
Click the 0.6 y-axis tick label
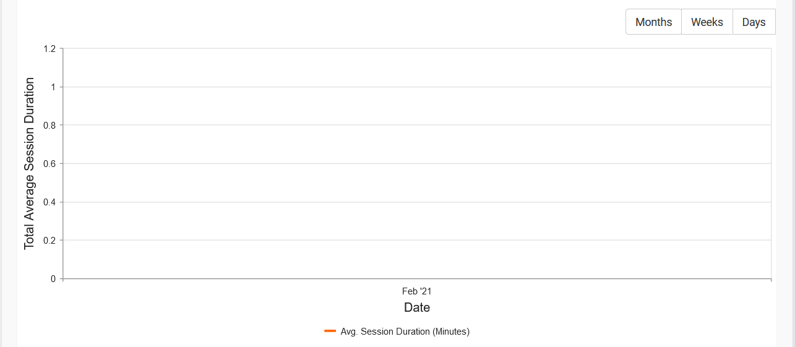(x=49, y=164)
